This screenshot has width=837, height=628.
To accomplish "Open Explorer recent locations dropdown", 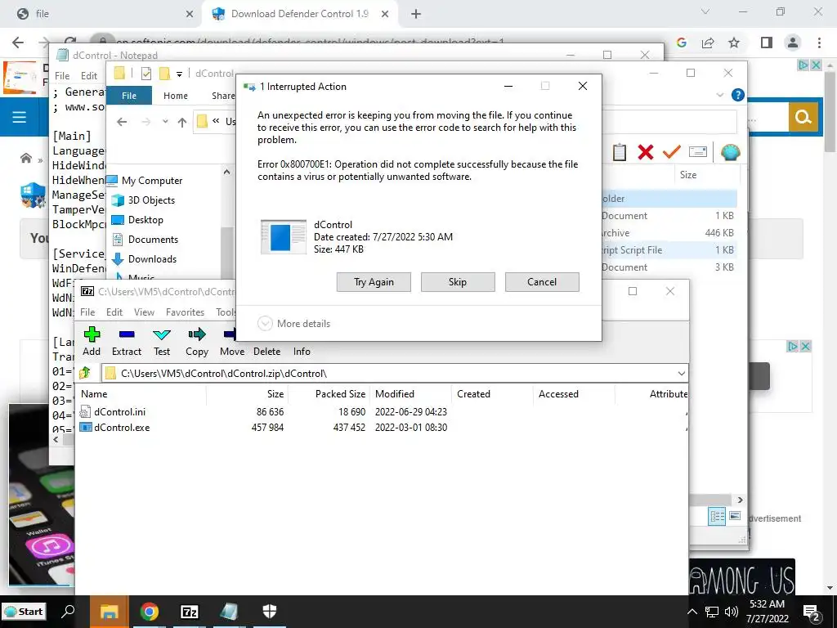I will pos(165,122).
